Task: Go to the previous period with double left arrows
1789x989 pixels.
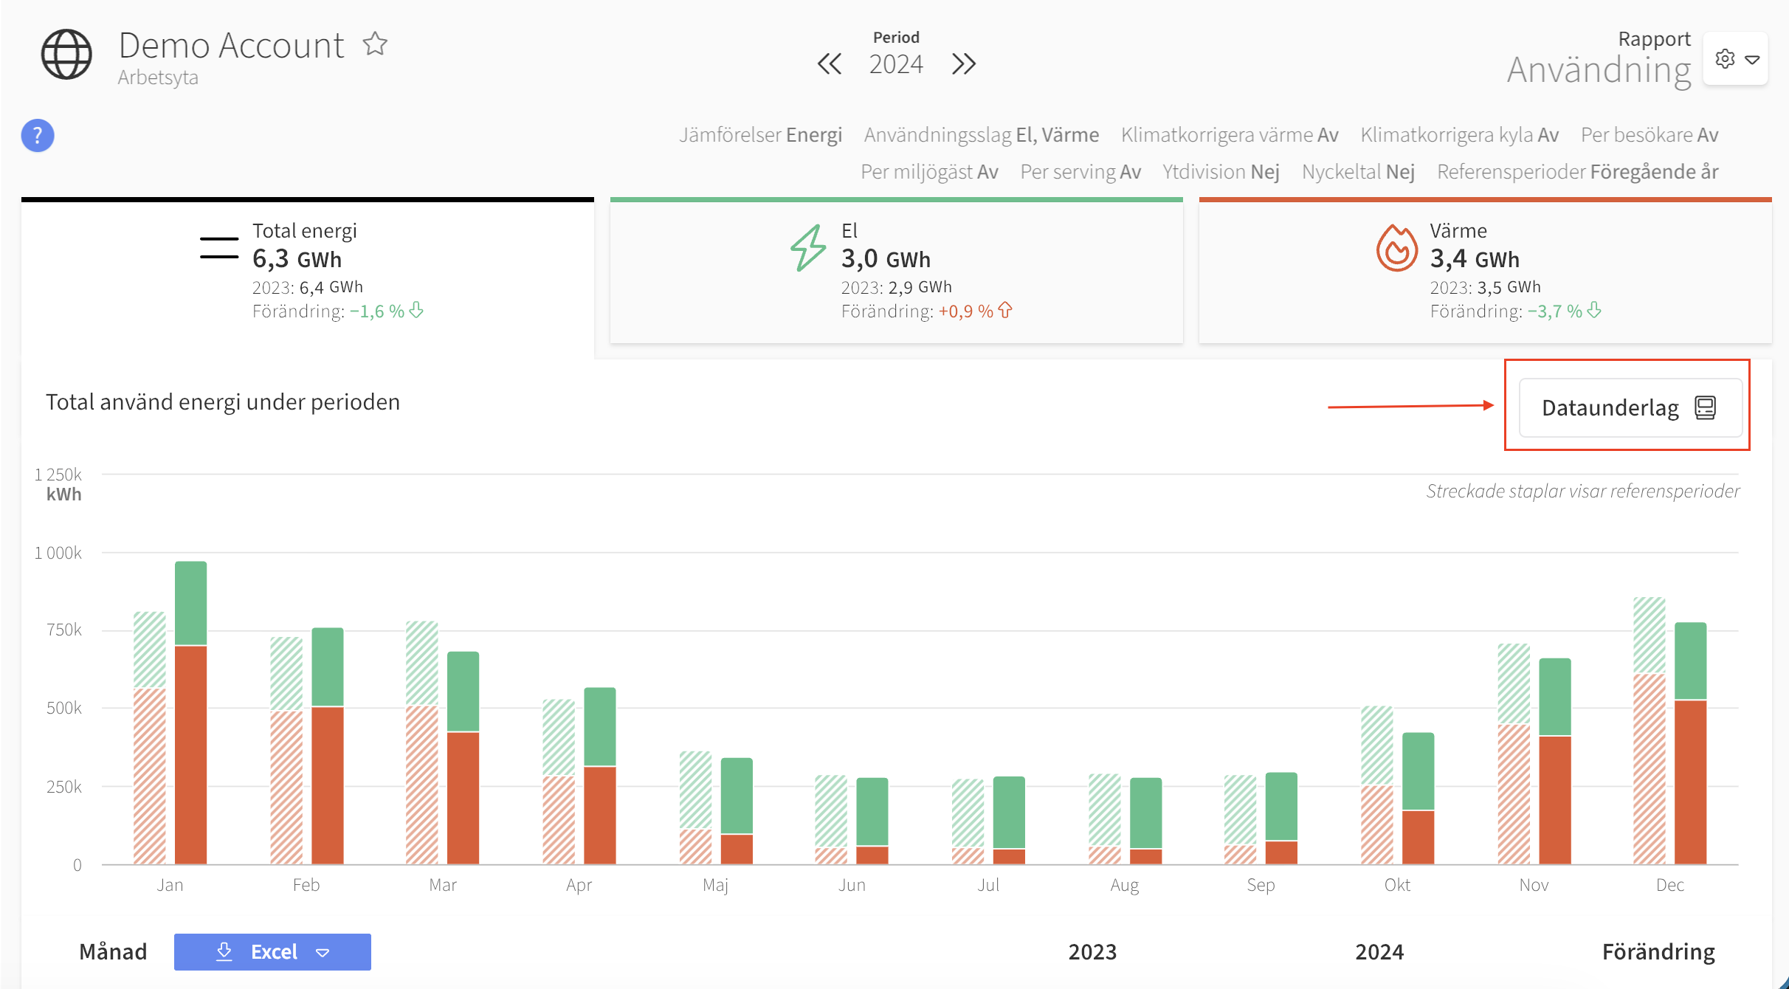Action: [x=829, y=64]
